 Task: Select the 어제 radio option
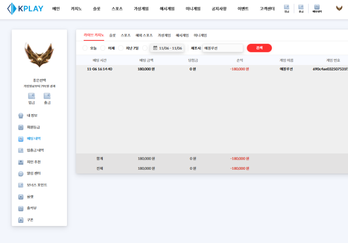103,48
